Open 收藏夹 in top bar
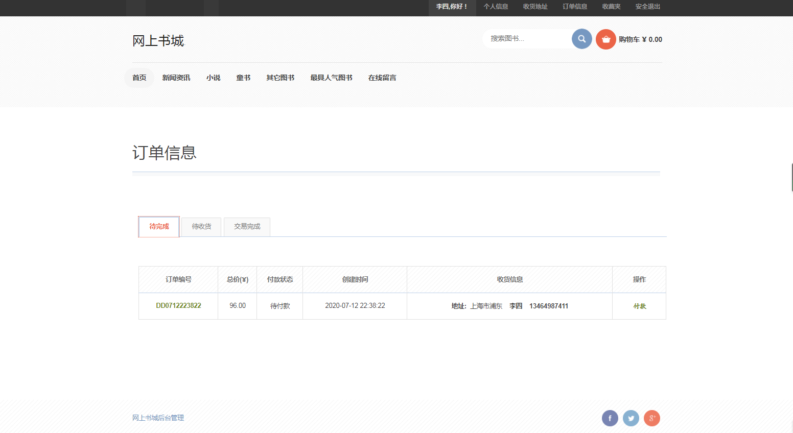Image resolution: width=793 pixels, height=433 pixels. [x=612, y=7]
